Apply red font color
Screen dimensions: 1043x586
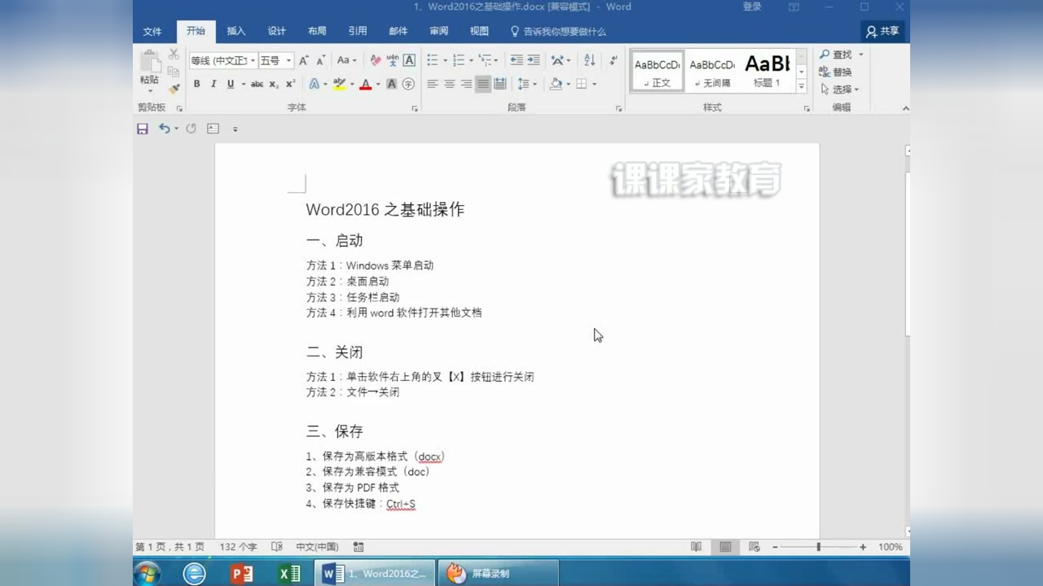365,84
